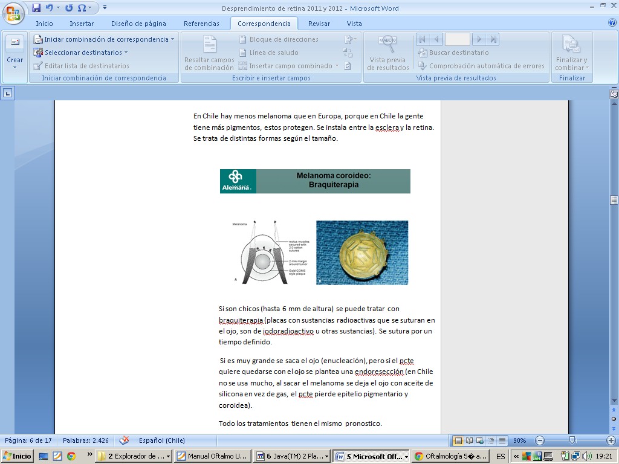Switch to Print Layout view
Image resolution: width=619 pixels, height=464 pixels.
(458, 440)
